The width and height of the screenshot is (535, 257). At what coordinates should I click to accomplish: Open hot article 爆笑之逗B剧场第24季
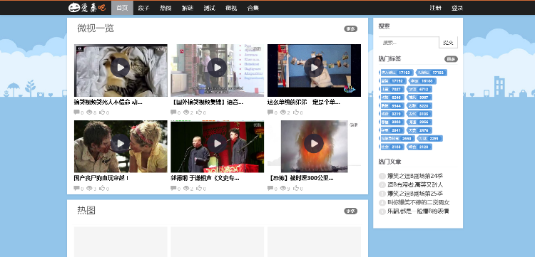click(415, 176)
